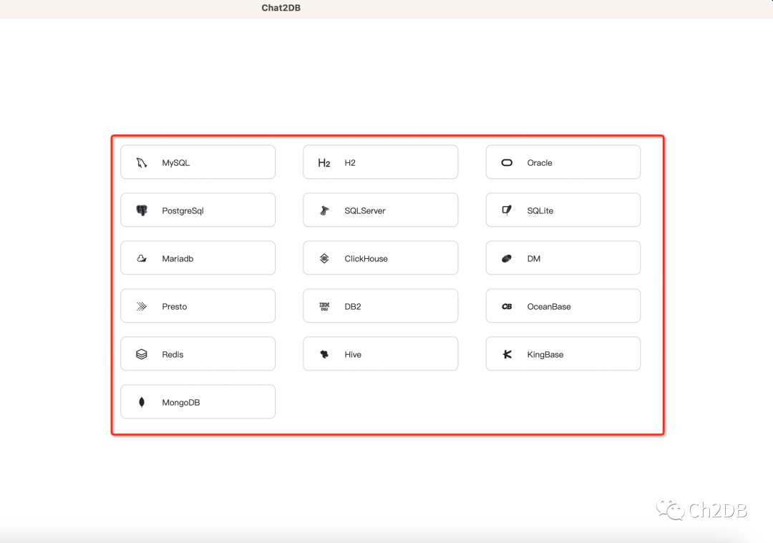
Task: Click the H2 database logo icon
Action: tap(324, 163)
